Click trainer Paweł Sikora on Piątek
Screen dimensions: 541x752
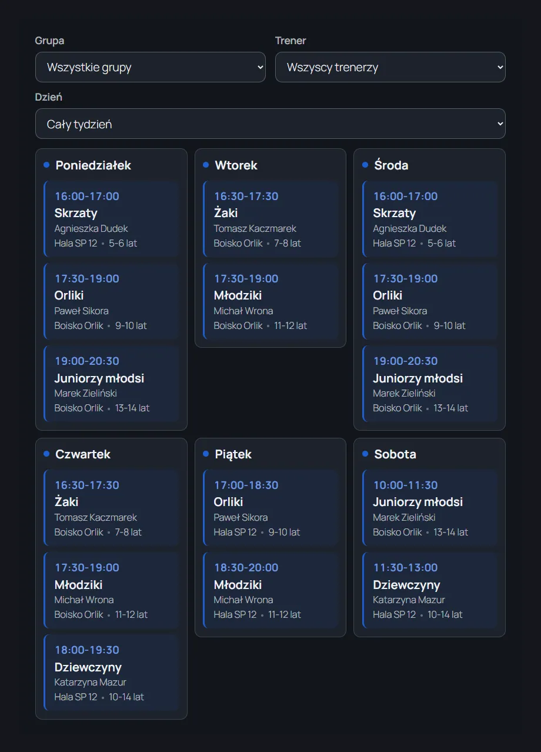click(x=241, y=517)
